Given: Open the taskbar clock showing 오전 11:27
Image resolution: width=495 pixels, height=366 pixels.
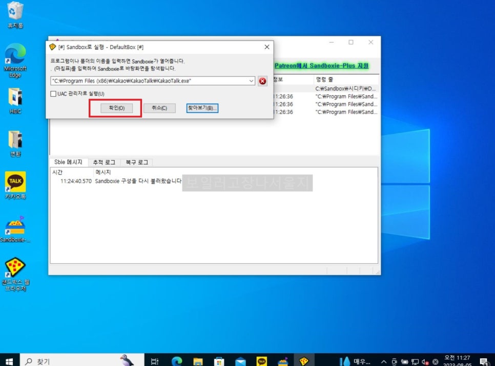Looking at the screenshot, I should click(457, 361).
